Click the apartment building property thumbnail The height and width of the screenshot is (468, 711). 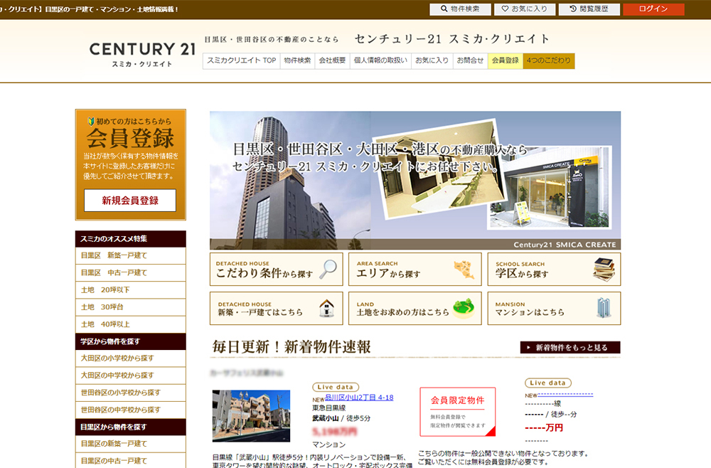251,416
